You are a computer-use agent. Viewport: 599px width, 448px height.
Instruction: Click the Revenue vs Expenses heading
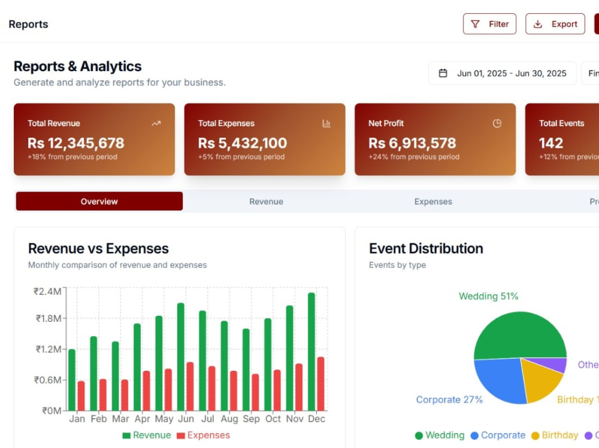pyautogui.click(x=98, y=248)
